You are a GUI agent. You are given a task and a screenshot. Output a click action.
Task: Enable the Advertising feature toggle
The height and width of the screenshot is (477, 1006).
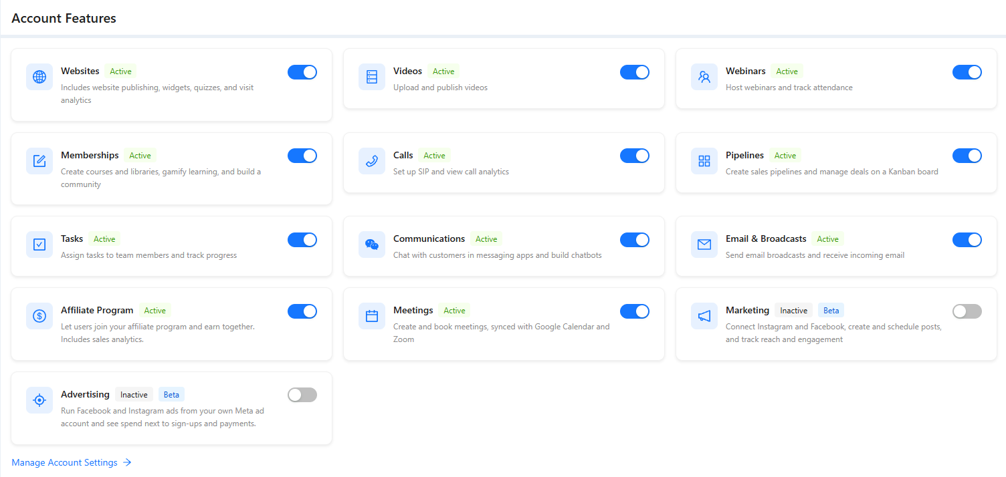tap(302, 395)
